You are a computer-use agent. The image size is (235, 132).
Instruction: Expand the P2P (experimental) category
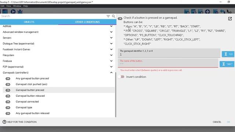(x=111, y=67)
